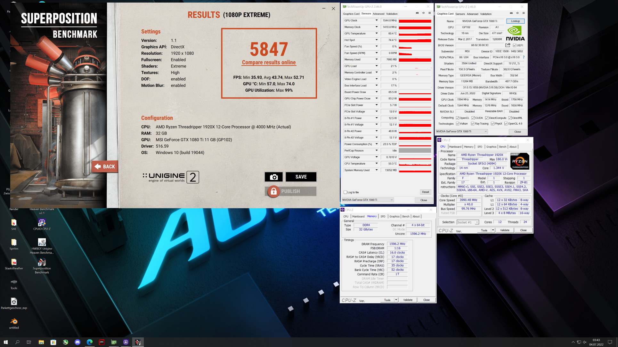Toggle the Ray Tracing checkbox
Screen dimensions: 618x347
[x=473, y=124]
